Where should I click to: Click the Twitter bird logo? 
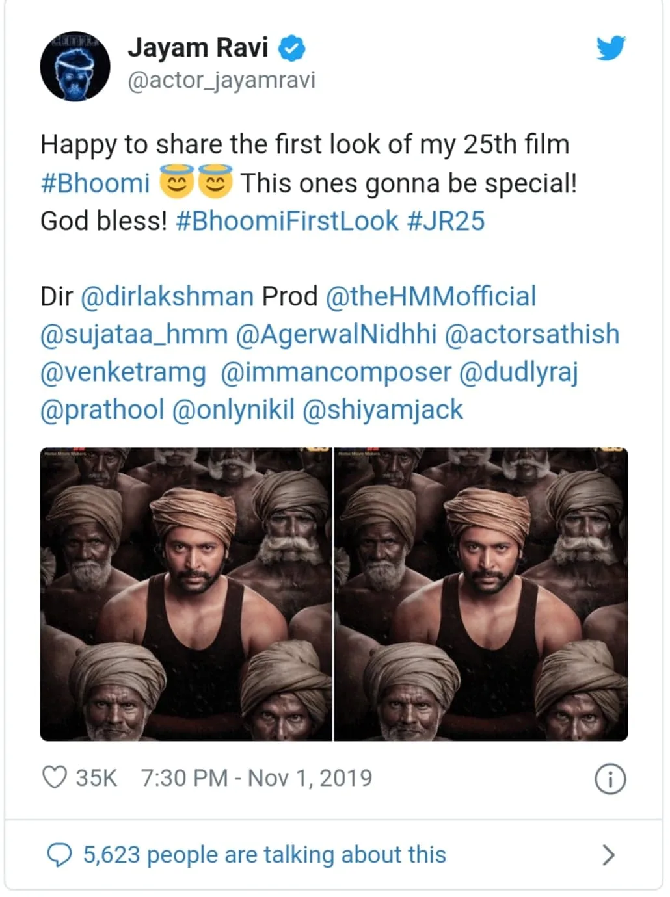pyautogui.click(x=610, y=48)
